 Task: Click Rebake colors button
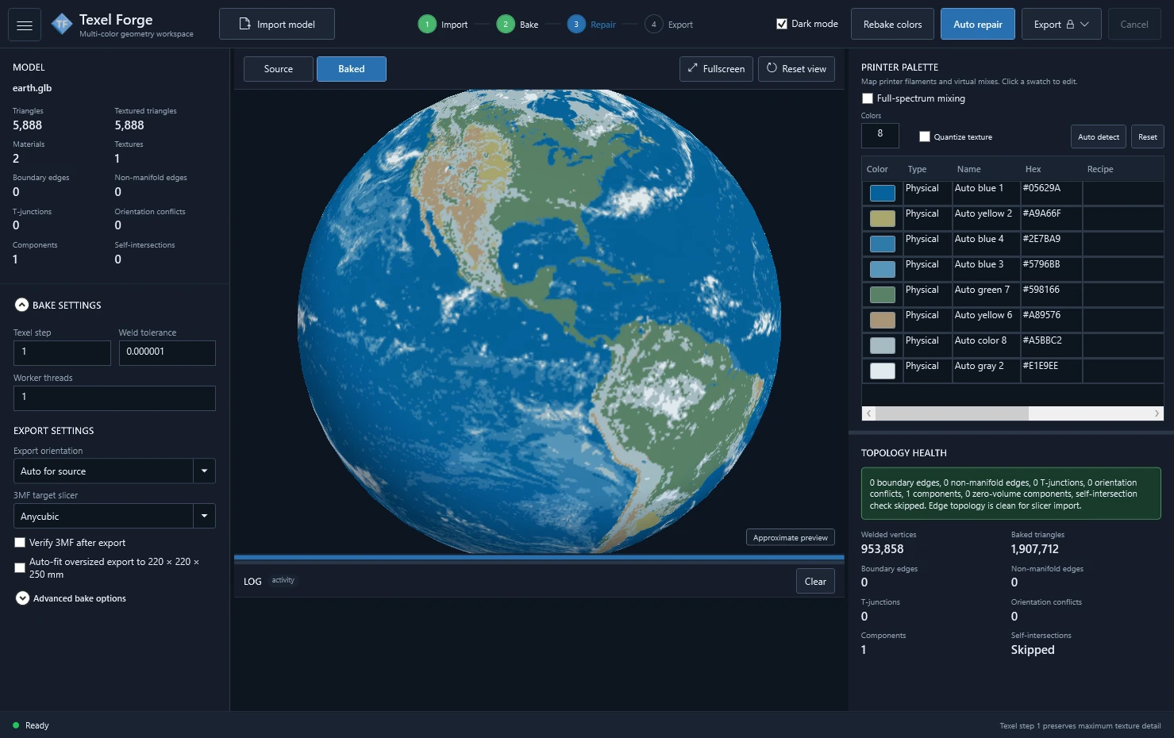pos(893,25)
